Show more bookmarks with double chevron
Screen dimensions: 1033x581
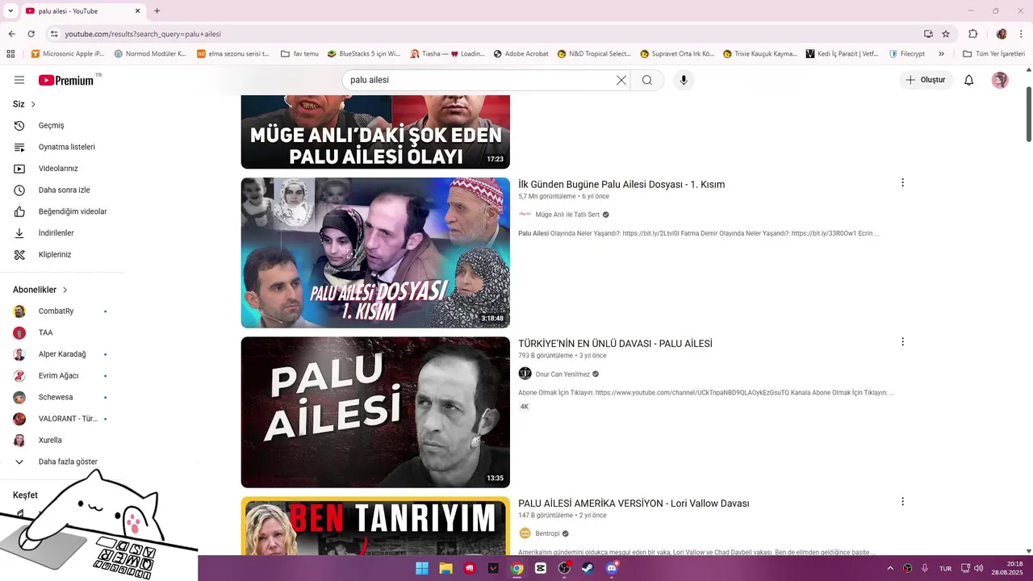(941, 54)
